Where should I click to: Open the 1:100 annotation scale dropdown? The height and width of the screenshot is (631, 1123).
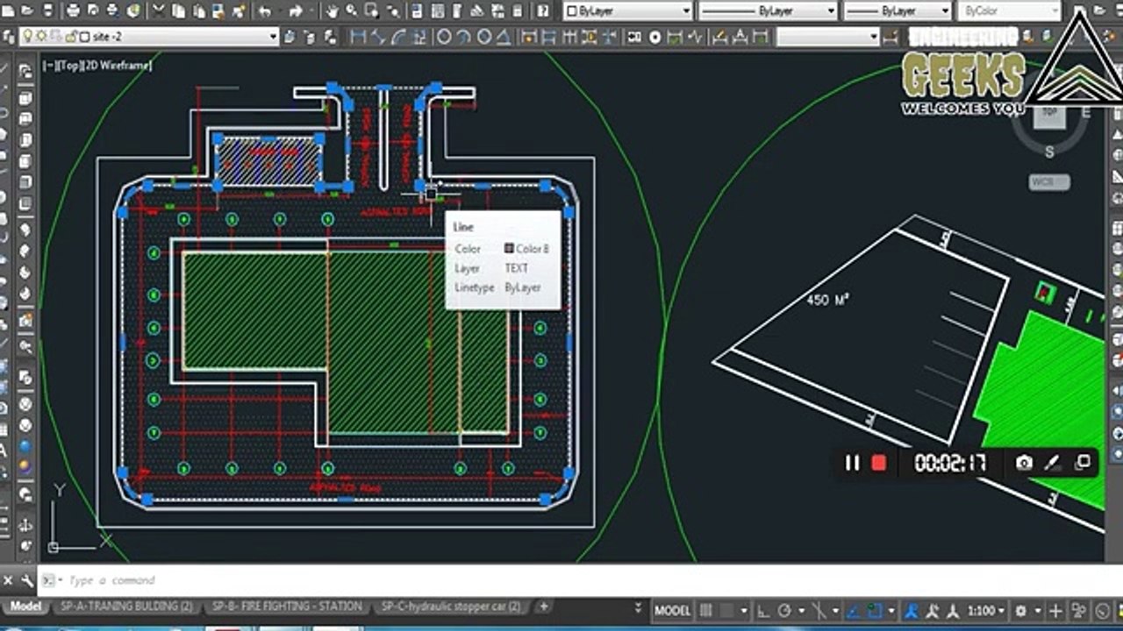click(x=986, y=611)
